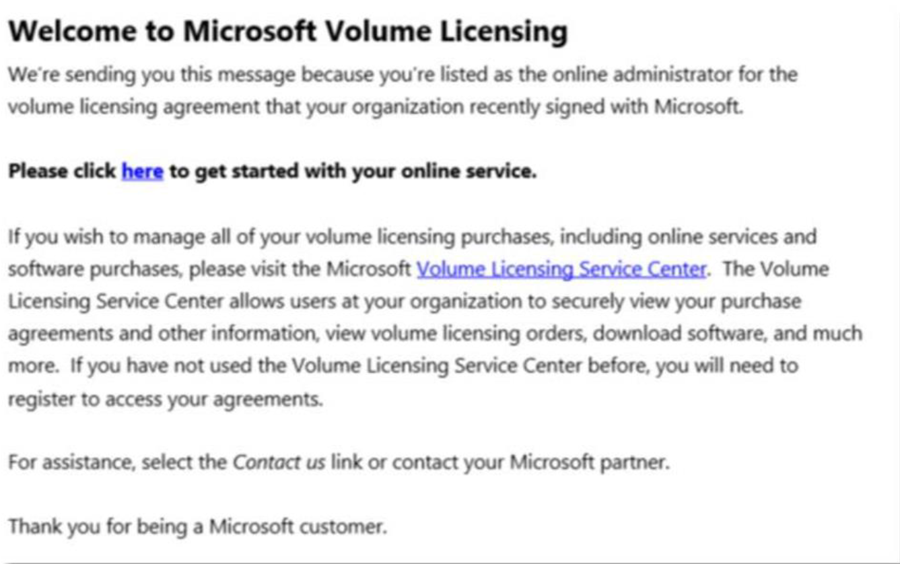Click the 'Licensing Service Center allows users' line

(x=405, y=302)
